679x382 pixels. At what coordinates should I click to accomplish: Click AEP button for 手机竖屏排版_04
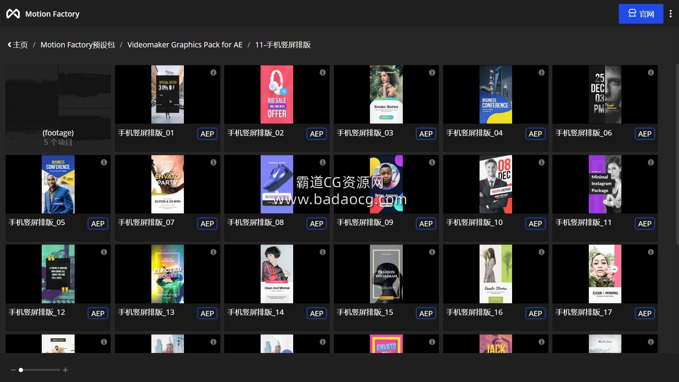pyautogui.click(x=535, y=134)
